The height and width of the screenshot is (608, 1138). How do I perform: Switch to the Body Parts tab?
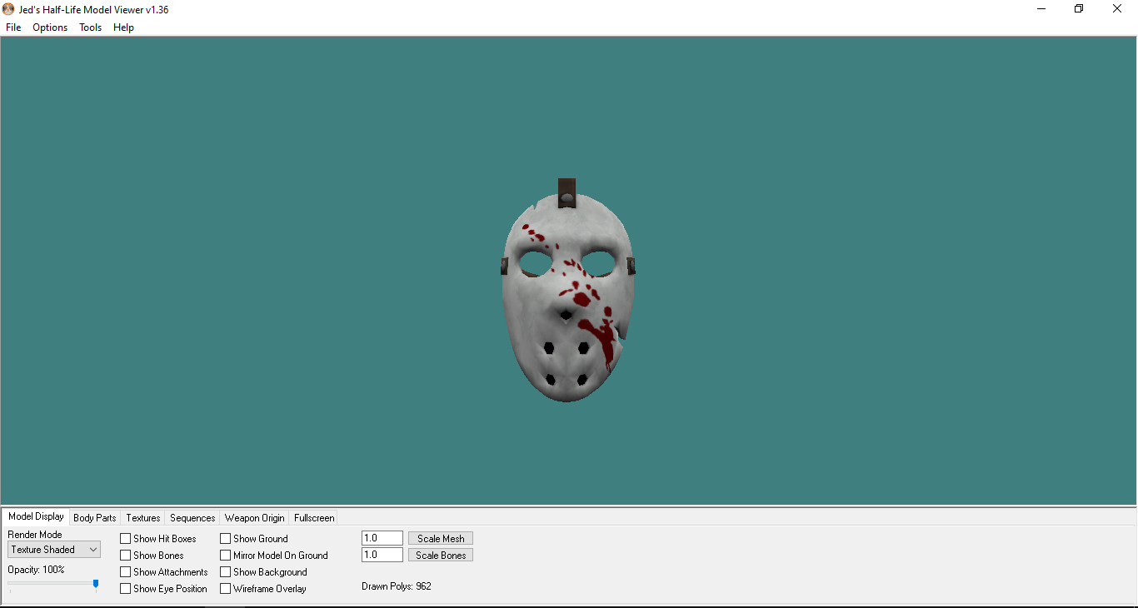(95, 518)
